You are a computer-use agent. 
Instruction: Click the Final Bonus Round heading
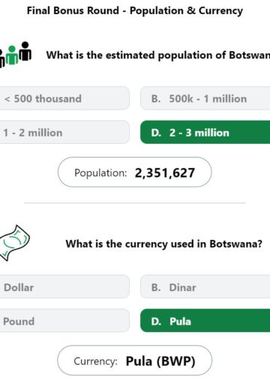click(135, 10)
